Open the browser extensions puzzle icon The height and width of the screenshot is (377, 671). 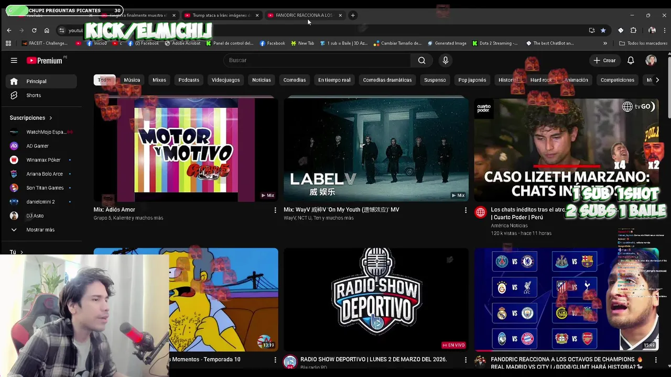[x=633, y=30]
